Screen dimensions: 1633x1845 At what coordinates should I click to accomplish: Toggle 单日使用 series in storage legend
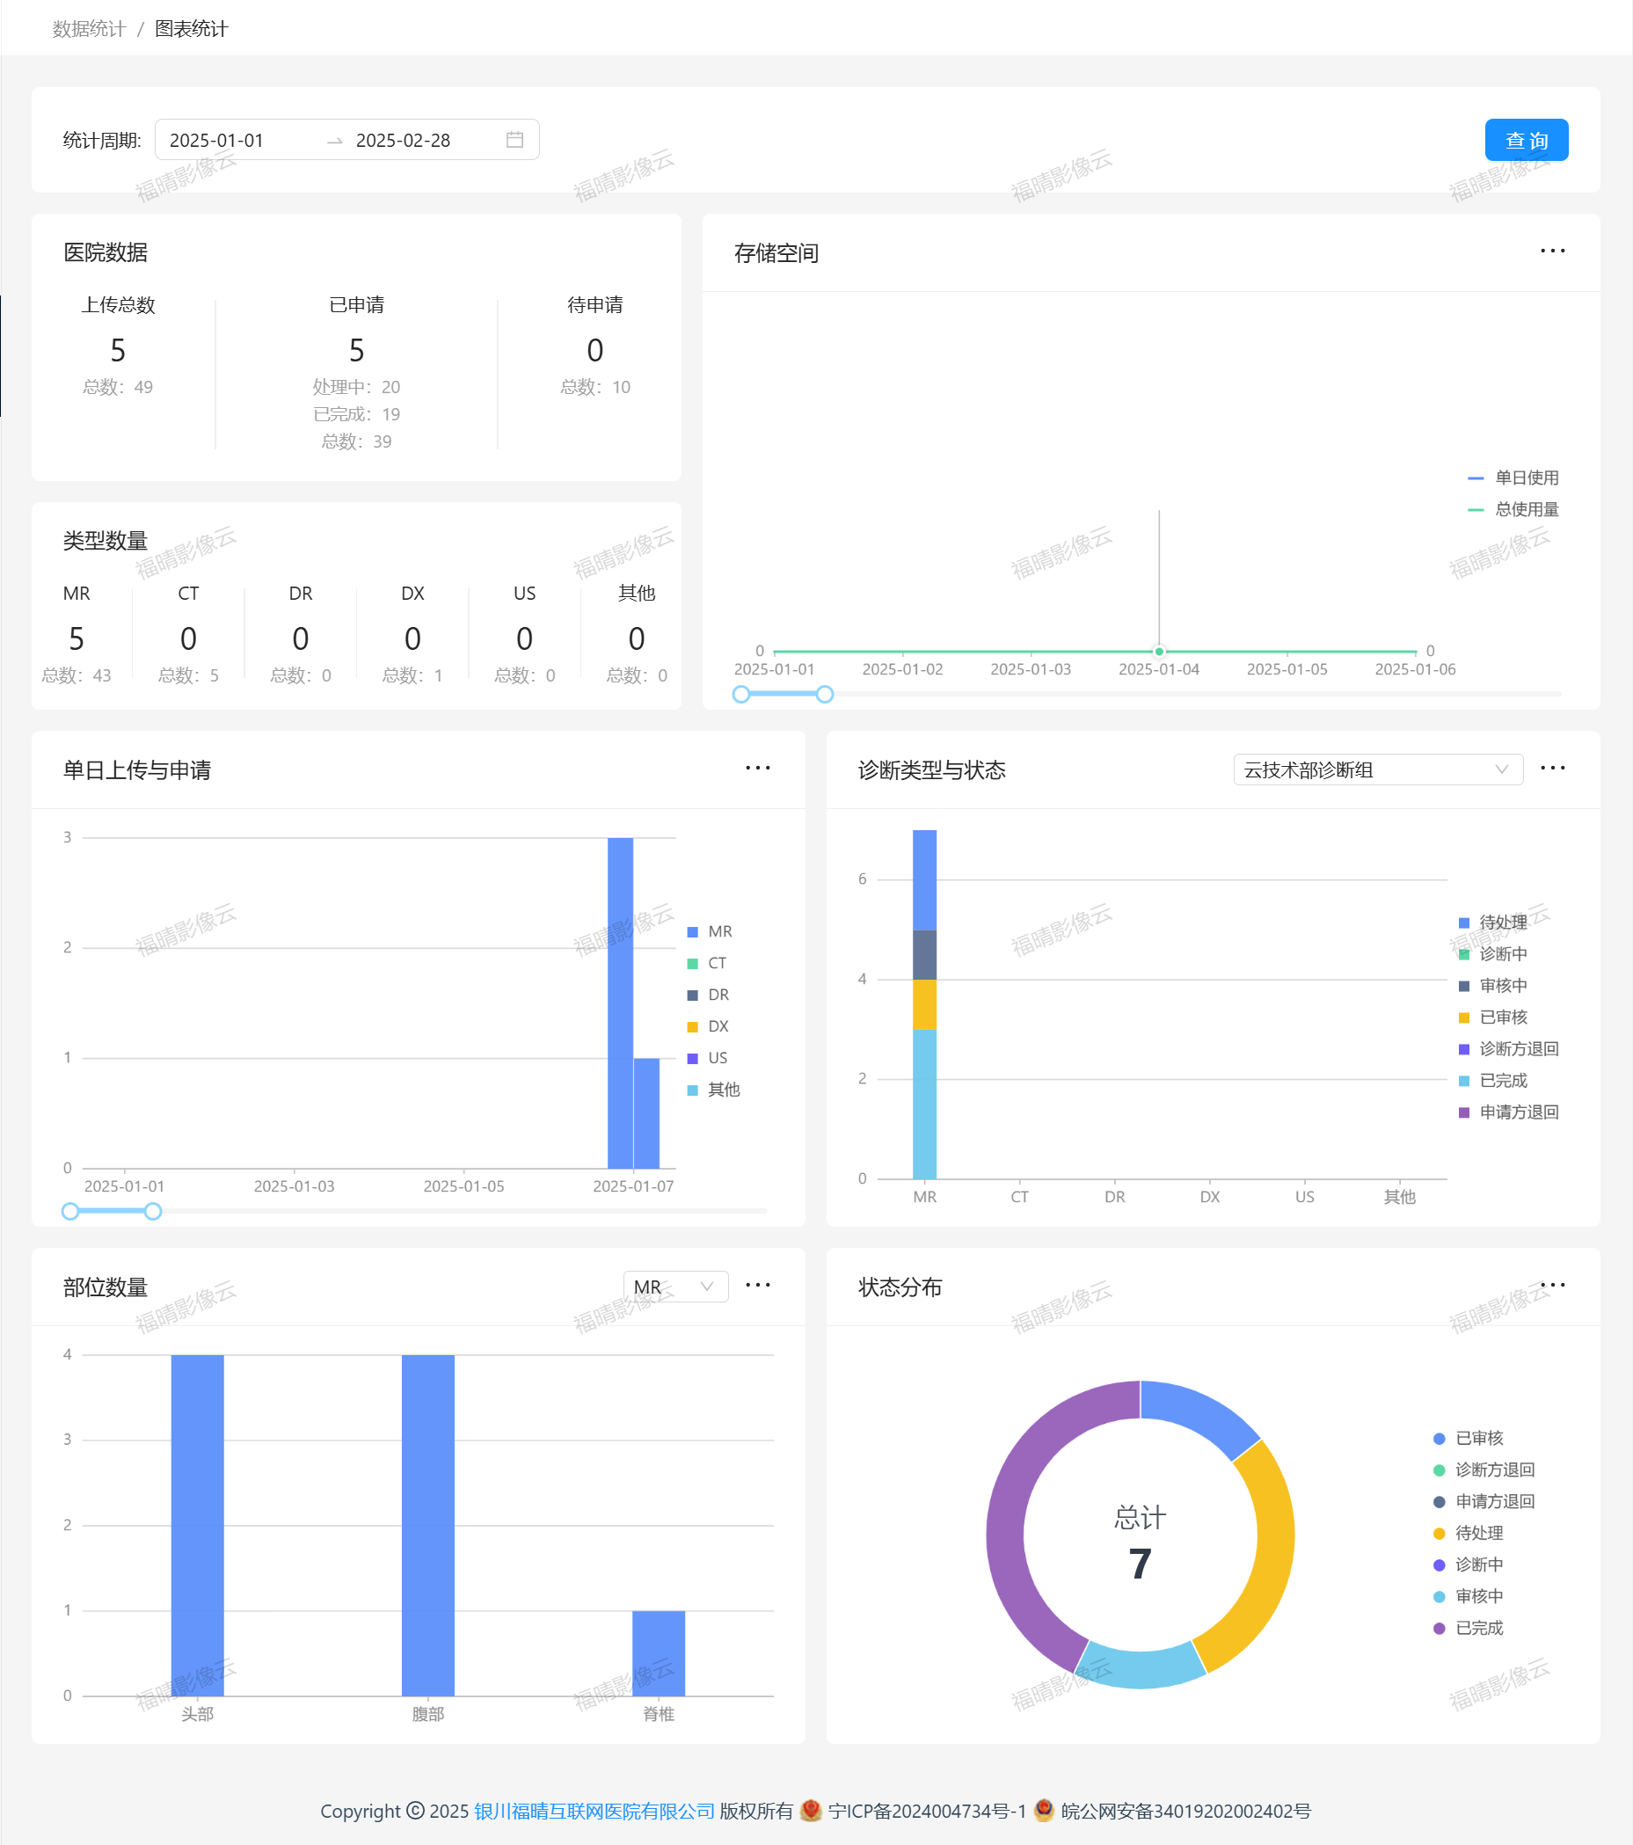point(1513,478)
